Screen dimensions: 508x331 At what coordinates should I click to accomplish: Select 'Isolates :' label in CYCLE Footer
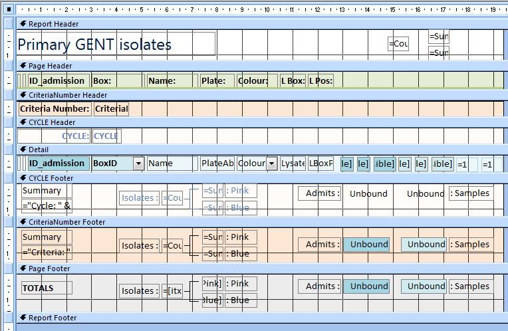[x=140, y=198]
